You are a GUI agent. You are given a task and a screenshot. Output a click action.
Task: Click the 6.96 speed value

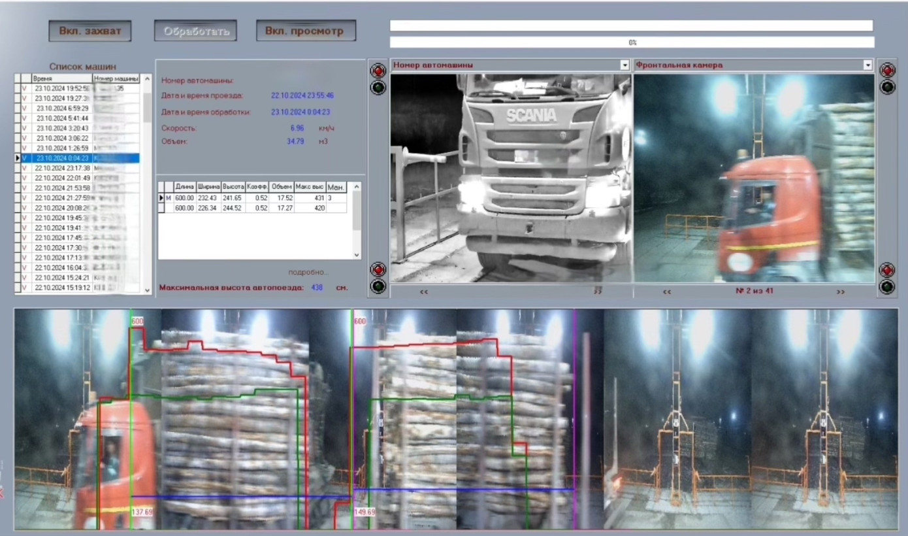point(297,128)
